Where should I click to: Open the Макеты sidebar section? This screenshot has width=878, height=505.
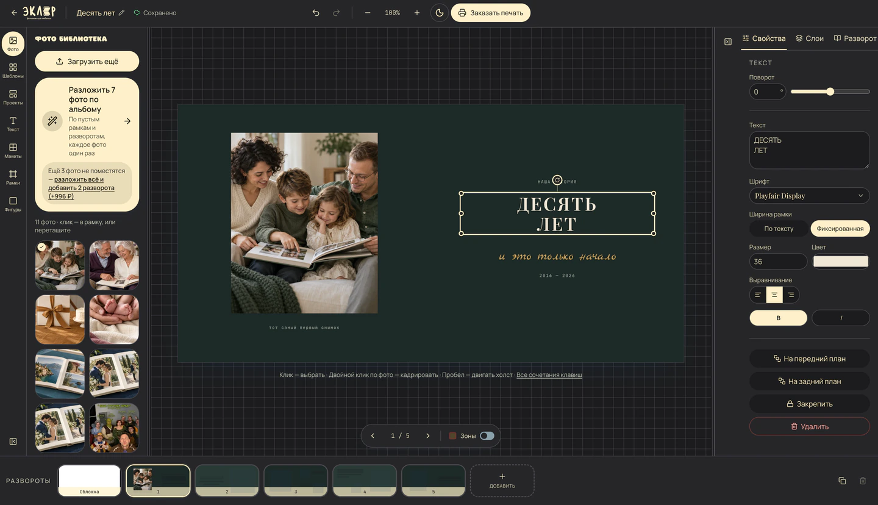coord(13,151)
